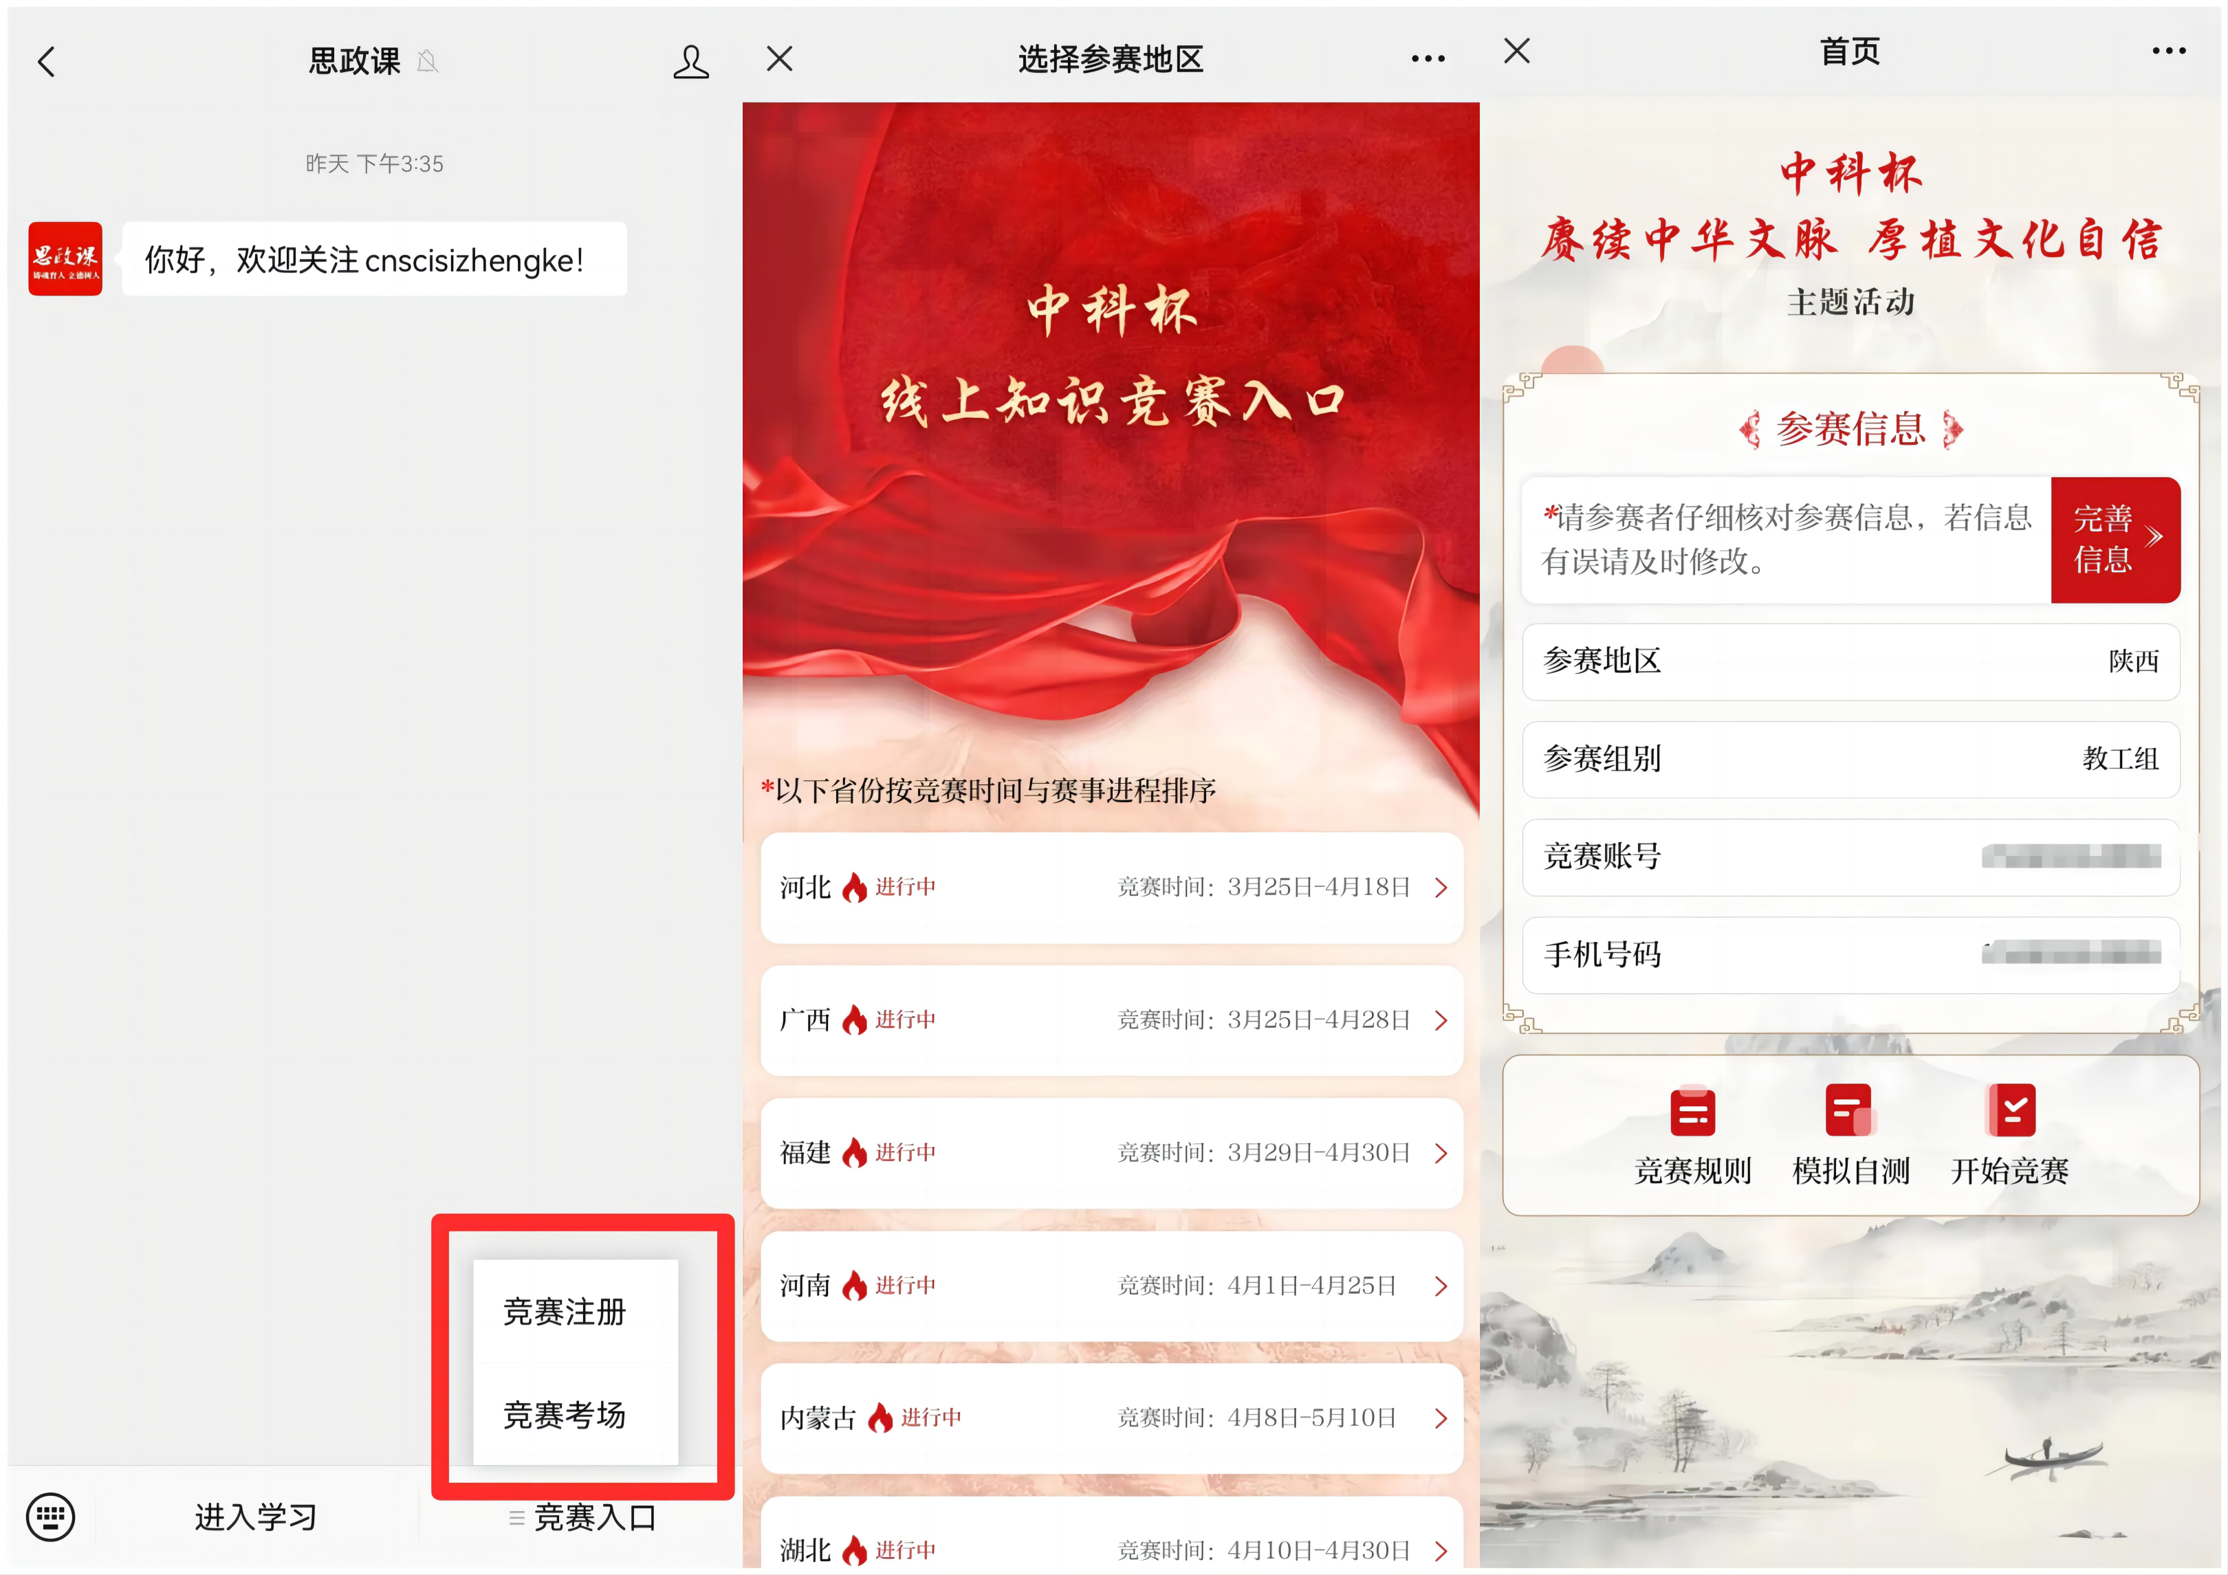Open three-dot menu on 首页 page
2228x1575 pixels.
(x=2168, y=50)
